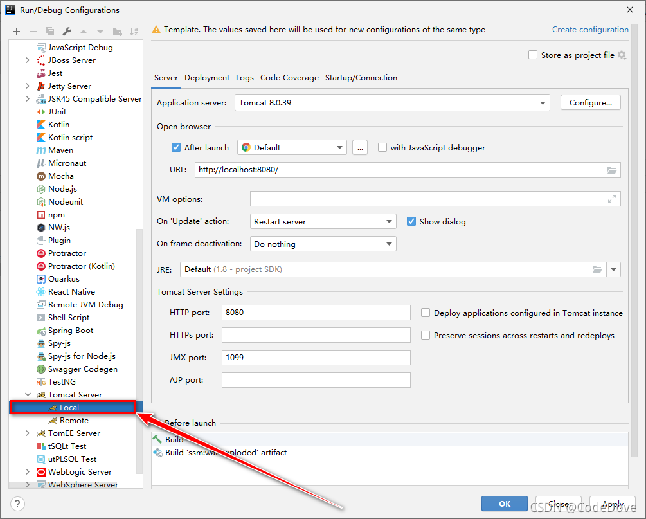The image size is (646, 519).
Task: Switch to the Server tab
Action: [166, 78]
